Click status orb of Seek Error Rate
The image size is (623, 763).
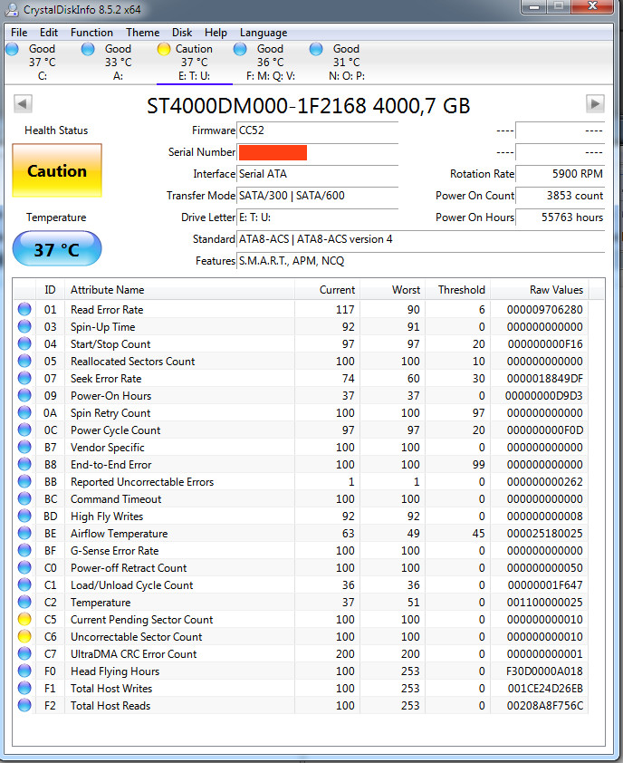[x=24, y=378]
